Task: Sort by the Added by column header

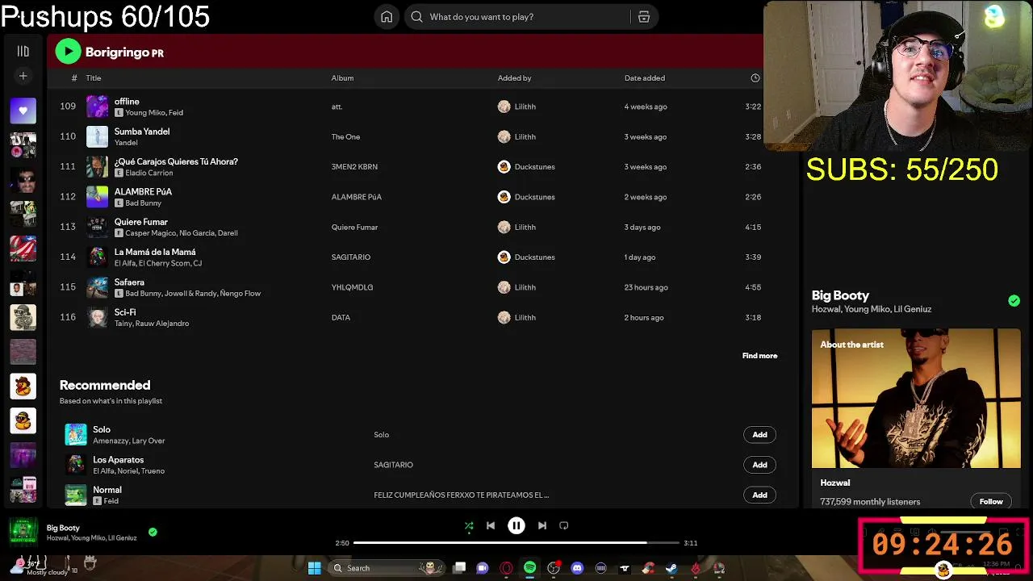Action: [x=514, y=78]
